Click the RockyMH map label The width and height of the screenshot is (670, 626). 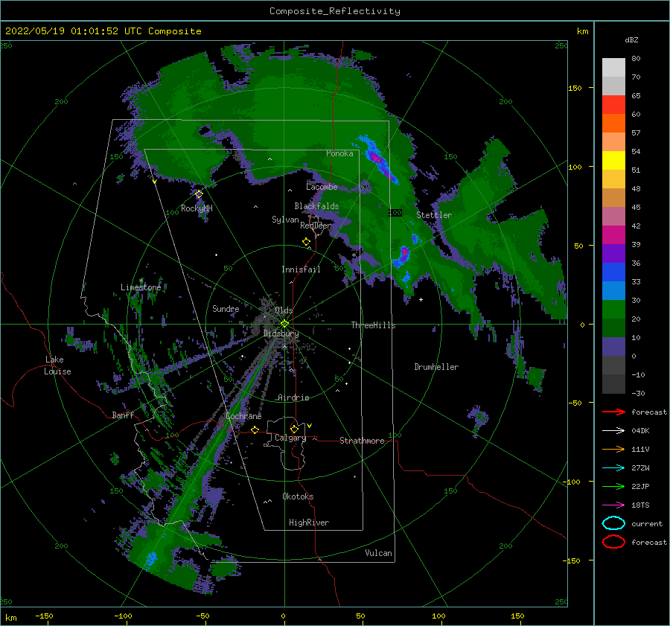[197, 208]
